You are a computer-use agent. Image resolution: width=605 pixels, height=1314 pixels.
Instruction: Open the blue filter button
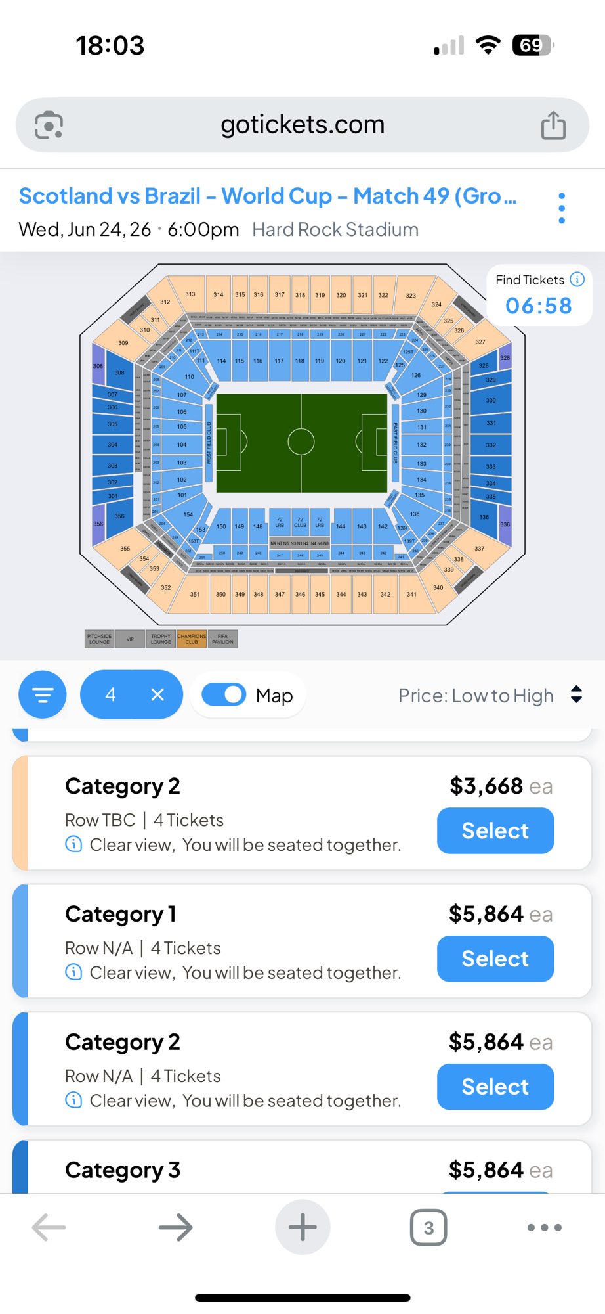(x=43, y=694)
